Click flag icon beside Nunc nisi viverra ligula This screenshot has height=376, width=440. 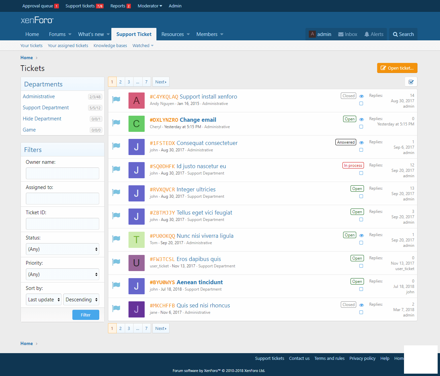tap(116, 238)
